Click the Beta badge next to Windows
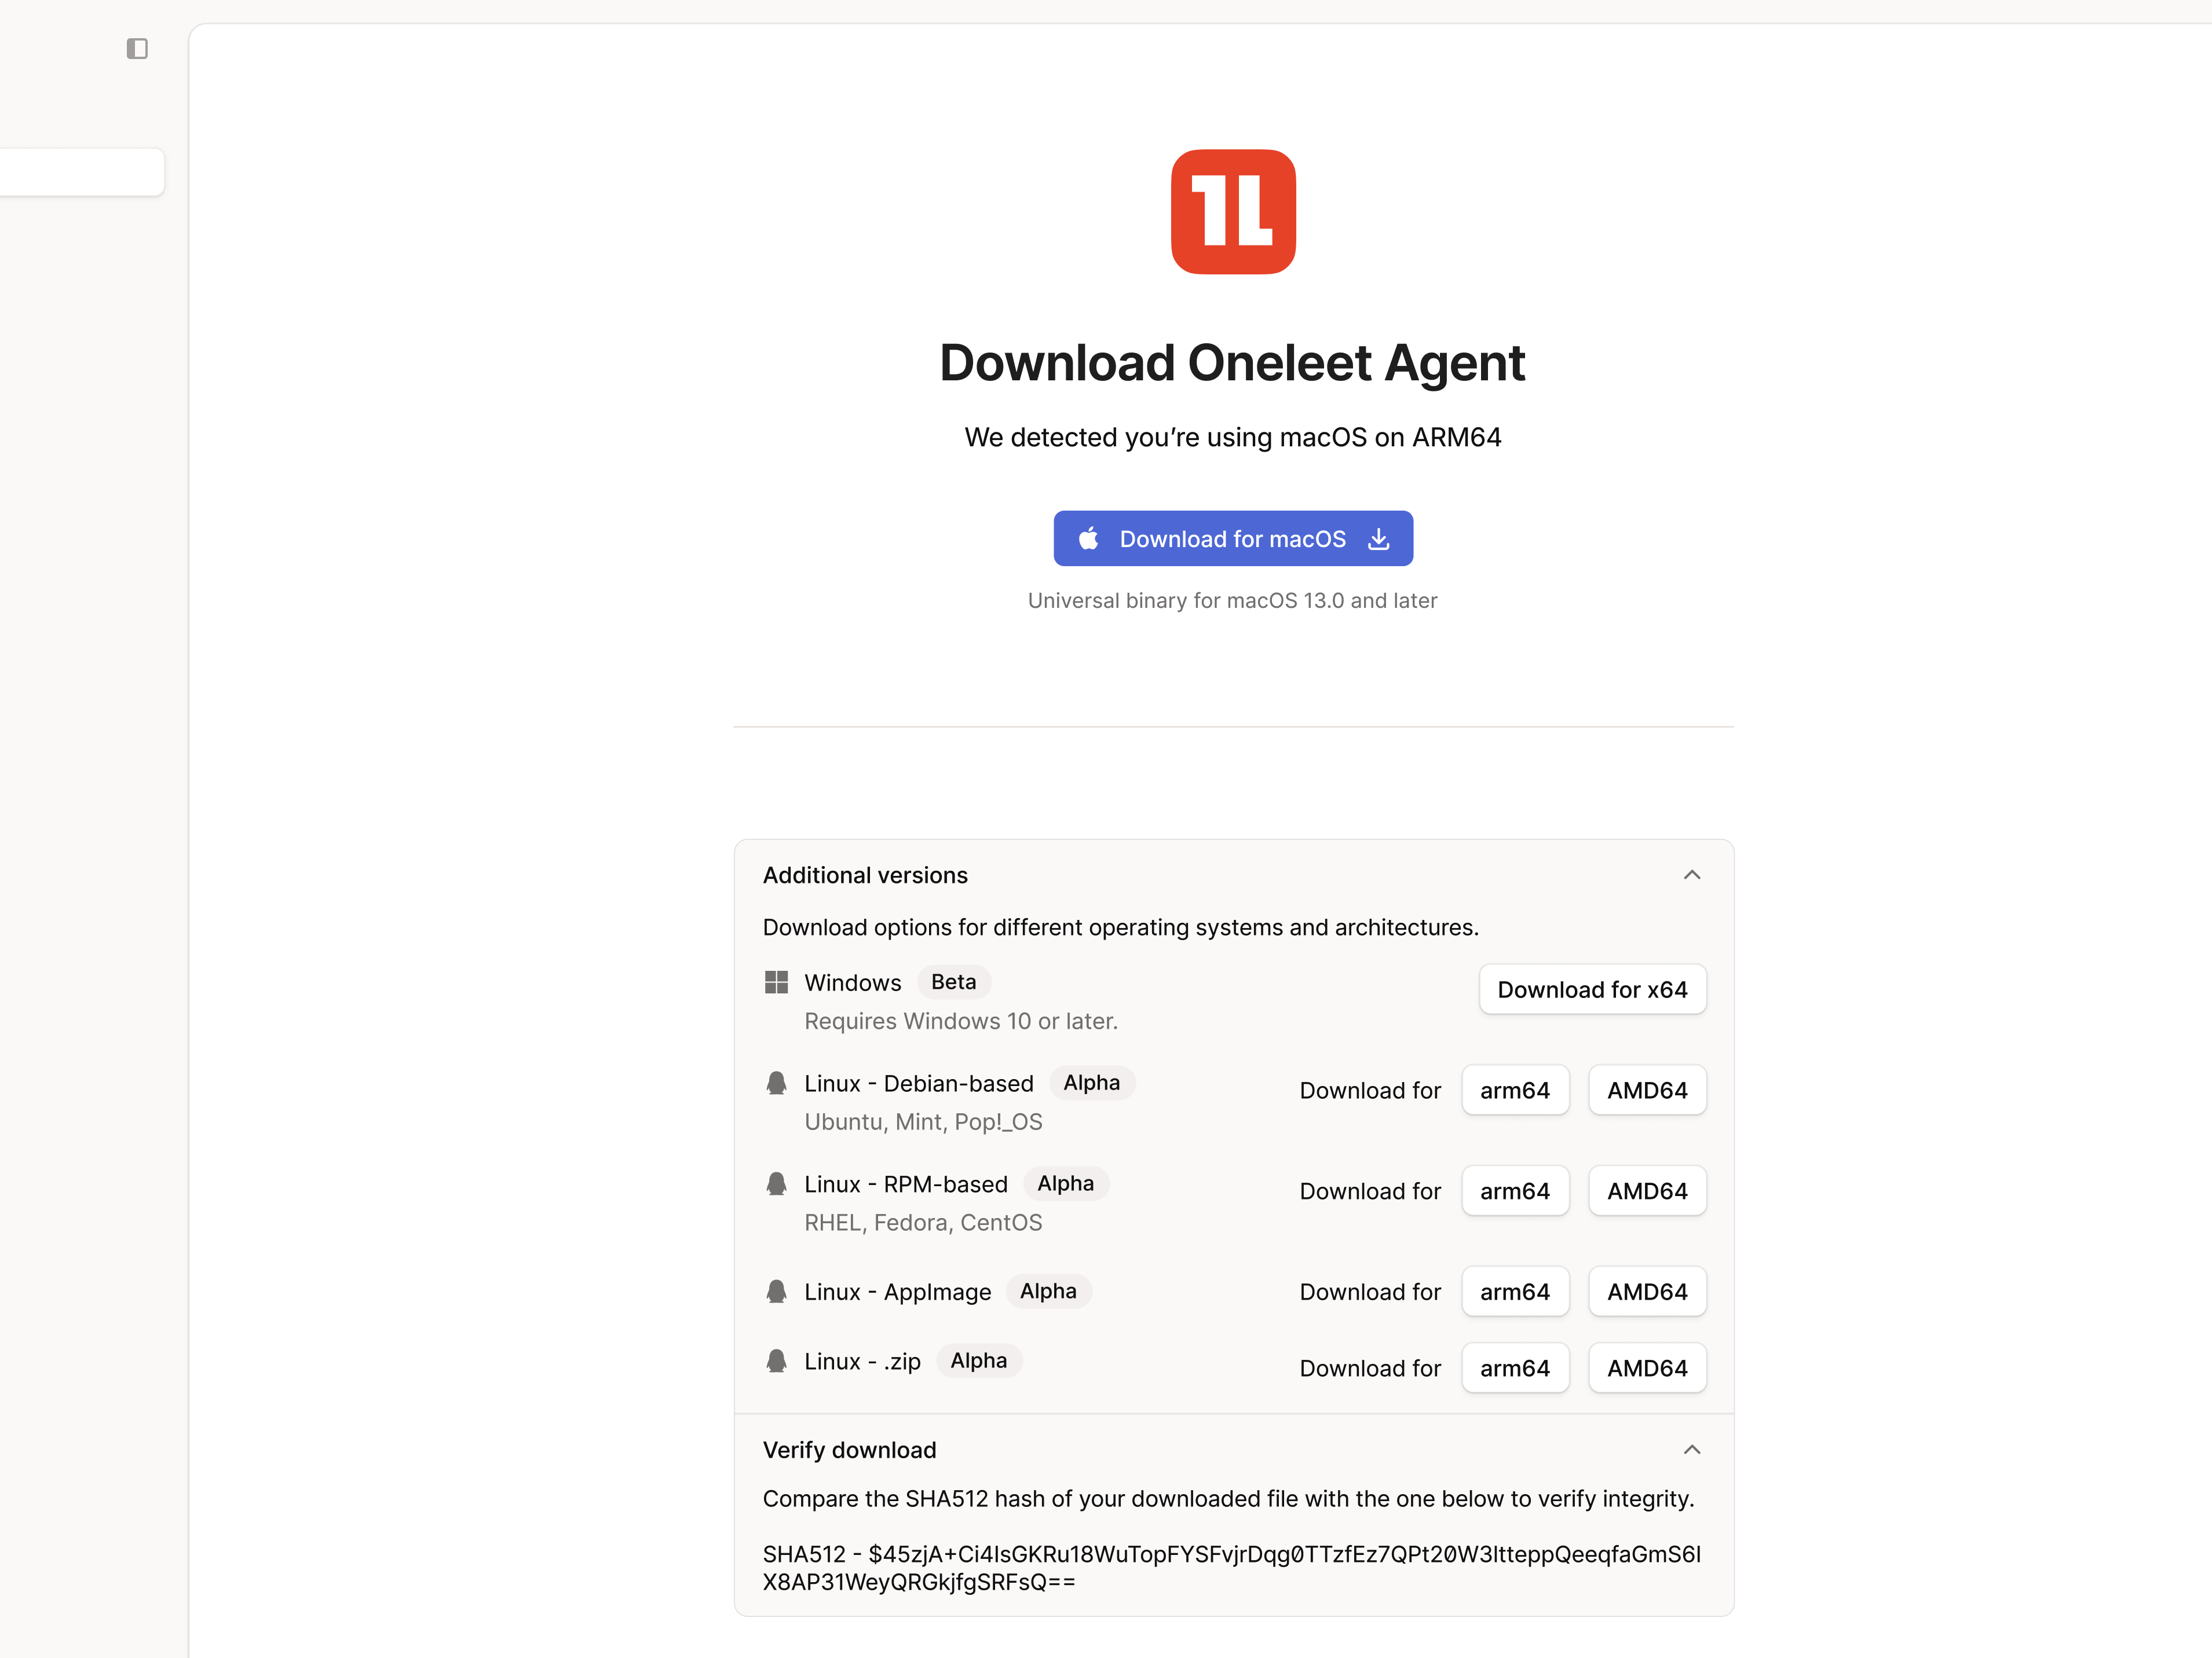Screen dimensions: 2212x1658 (x=953, y=982)
